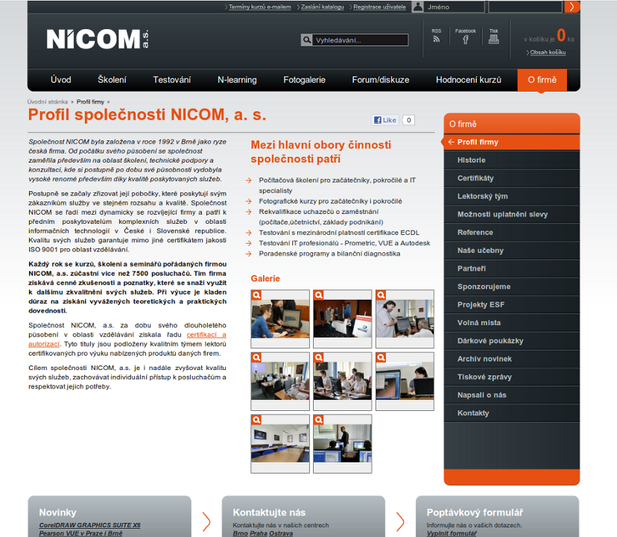Click the RSS feed icon

click(x=436, y=39)
